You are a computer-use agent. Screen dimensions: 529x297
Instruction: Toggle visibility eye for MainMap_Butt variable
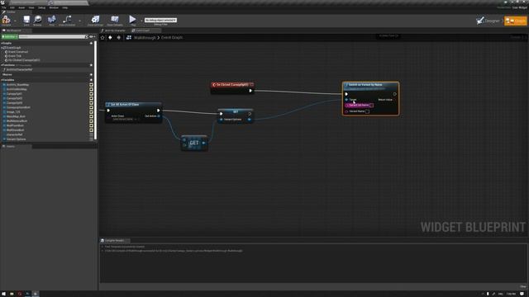click(x=91, y=116)
